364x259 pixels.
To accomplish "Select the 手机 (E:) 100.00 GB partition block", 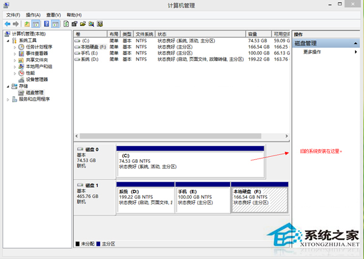I will point(203,197).
